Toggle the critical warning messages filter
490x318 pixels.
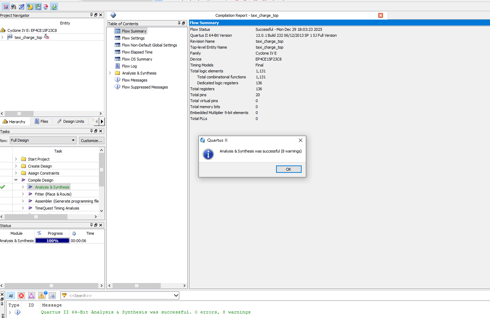click(x=31, y=296)
